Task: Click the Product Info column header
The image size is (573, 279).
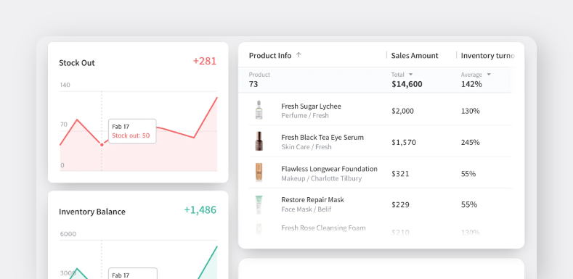Action: pyautogui.click(x=270, y=55)
